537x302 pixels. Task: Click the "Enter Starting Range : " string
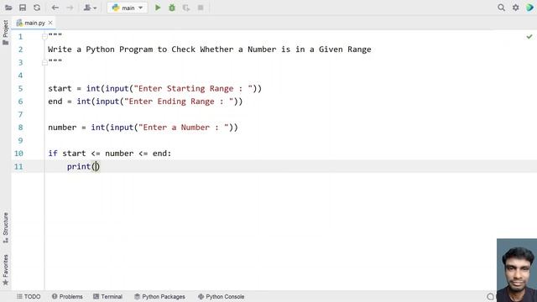click(x=193, y=89)
